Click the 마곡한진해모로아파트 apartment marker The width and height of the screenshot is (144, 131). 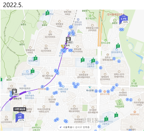pos(74,106)
